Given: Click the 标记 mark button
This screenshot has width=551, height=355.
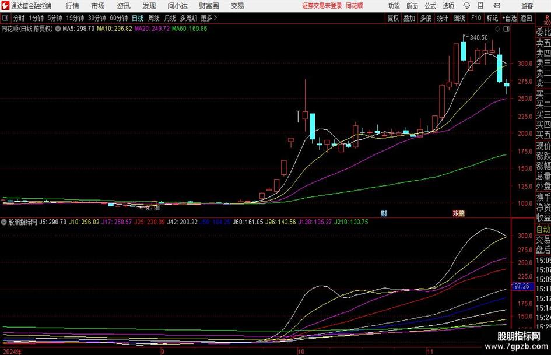Looking at the screenshot, I should pos(492,18).
